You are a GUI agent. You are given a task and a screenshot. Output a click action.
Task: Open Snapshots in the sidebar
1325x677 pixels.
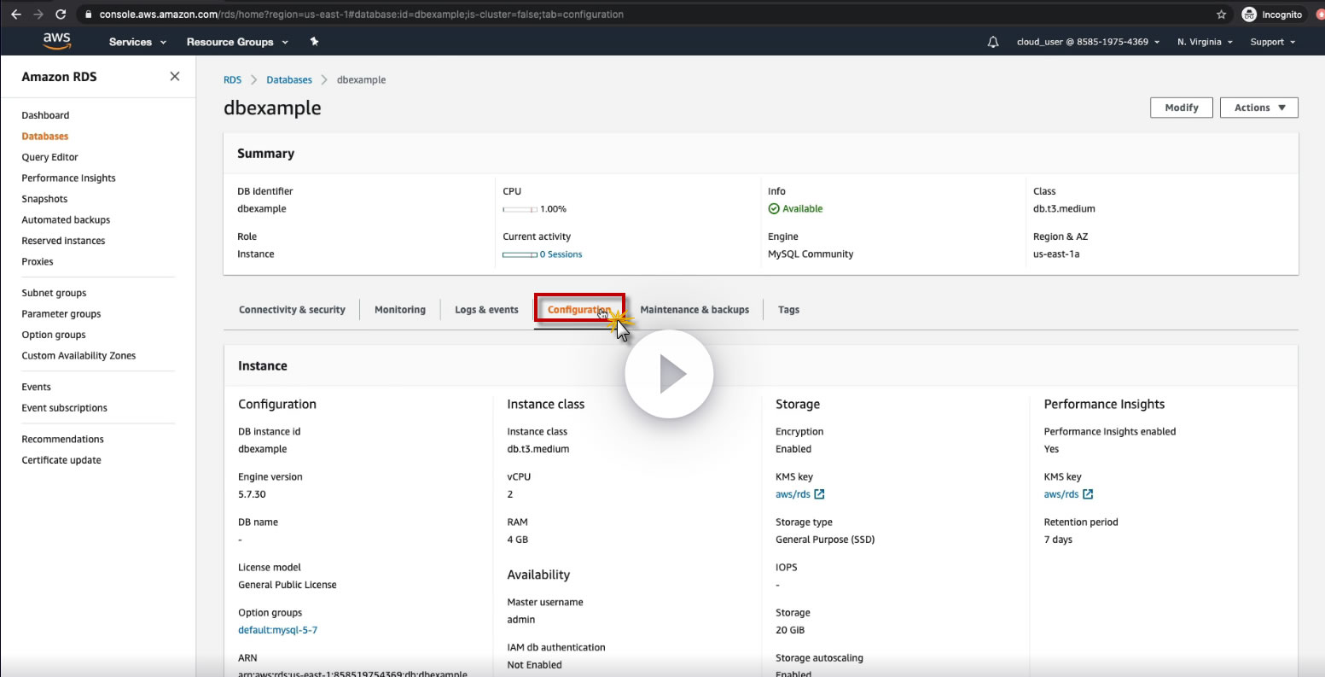coord(44,199)
